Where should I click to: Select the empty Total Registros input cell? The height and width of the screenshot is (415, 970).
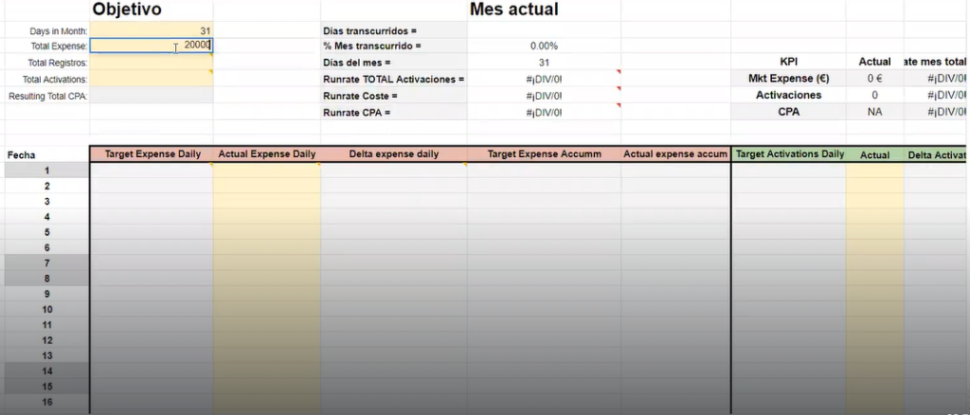[152, 62]
